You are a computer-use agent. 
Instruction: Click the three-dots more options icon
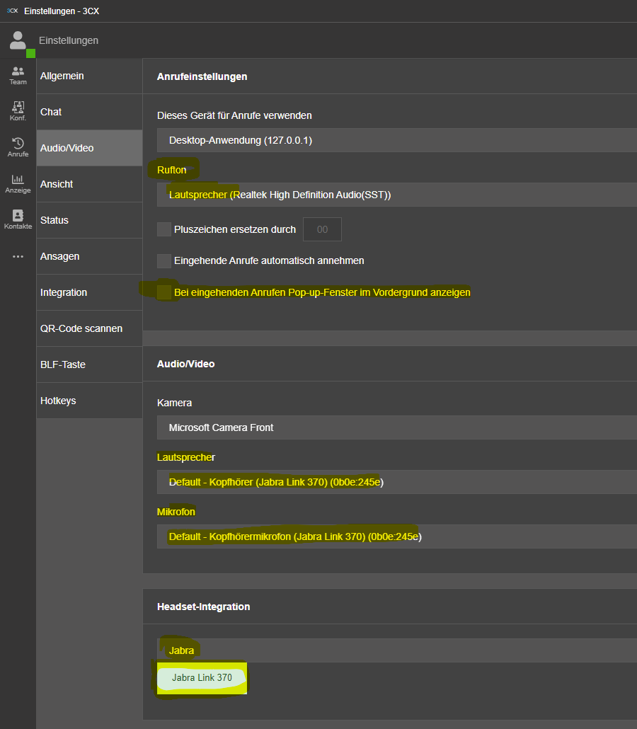tap(18, 256)
